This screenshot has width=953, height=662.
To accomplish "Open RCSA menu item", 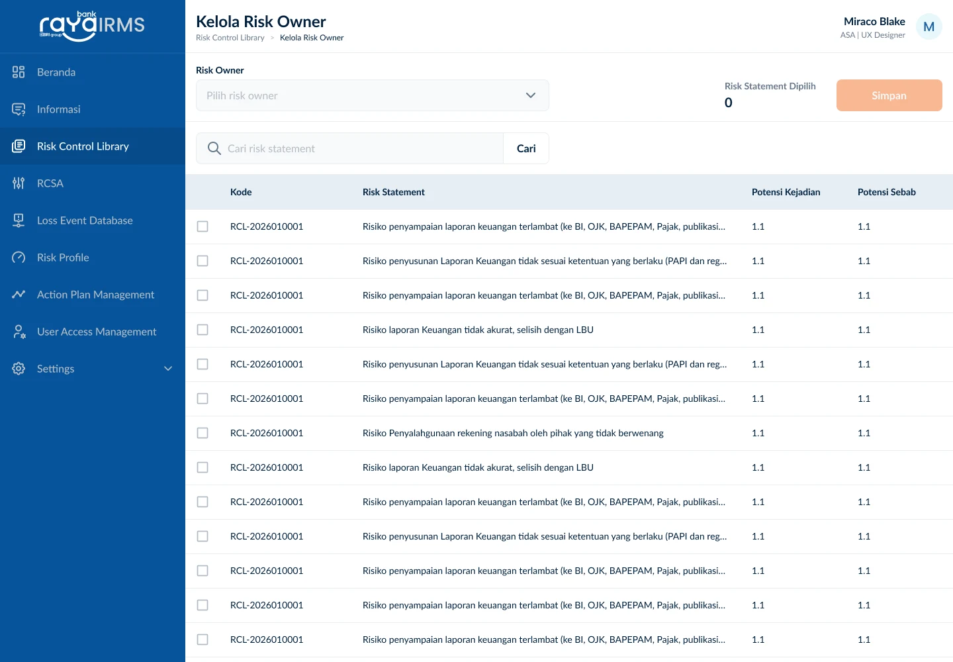I will (x=93, y=183).
